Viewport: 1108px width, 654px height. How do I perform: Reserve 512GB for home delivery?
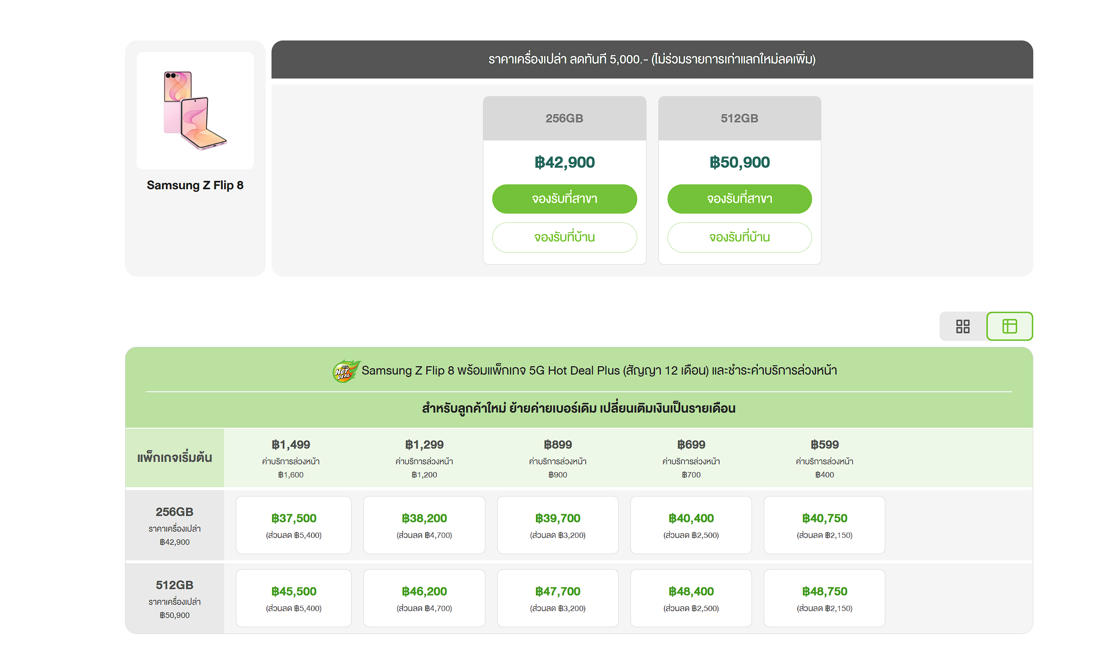(739, 238)
